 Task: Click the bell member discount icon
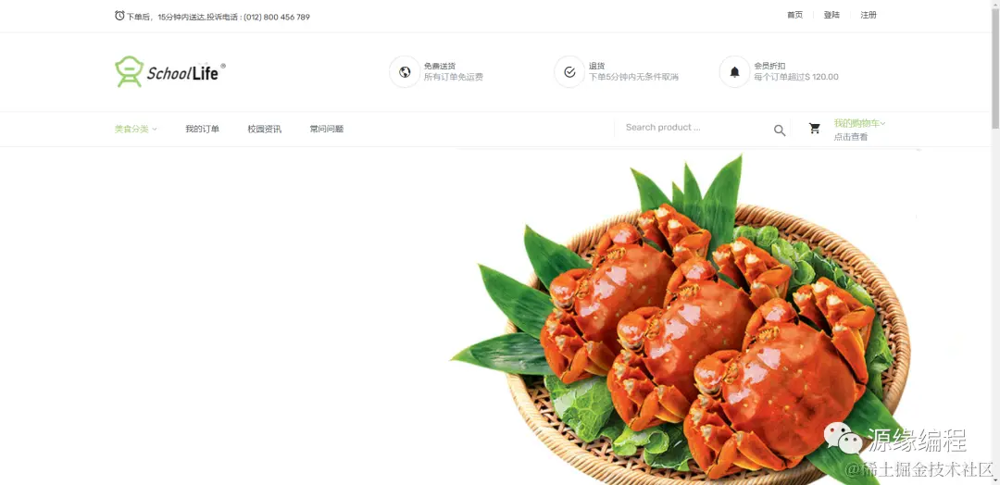734,72
